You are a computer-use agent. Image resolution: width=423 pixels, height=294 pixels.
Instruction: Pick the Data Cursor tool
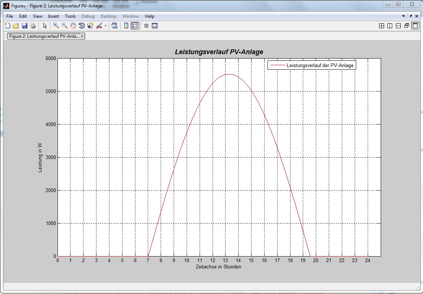tap(90, 26)
